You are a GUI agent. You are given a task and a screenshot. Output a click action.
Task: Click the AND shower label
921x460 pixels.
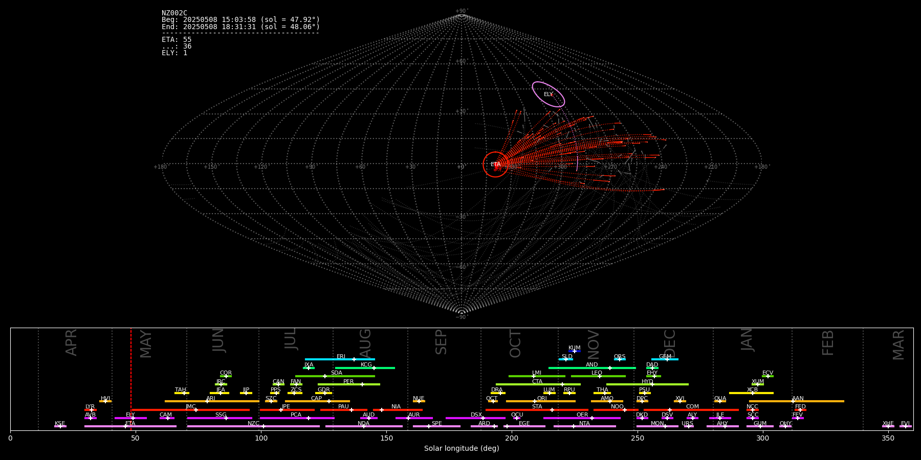[592, 365]
